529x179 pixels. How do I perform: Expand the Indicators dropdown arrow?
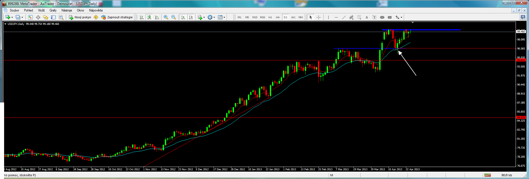[x=204, y=17]
